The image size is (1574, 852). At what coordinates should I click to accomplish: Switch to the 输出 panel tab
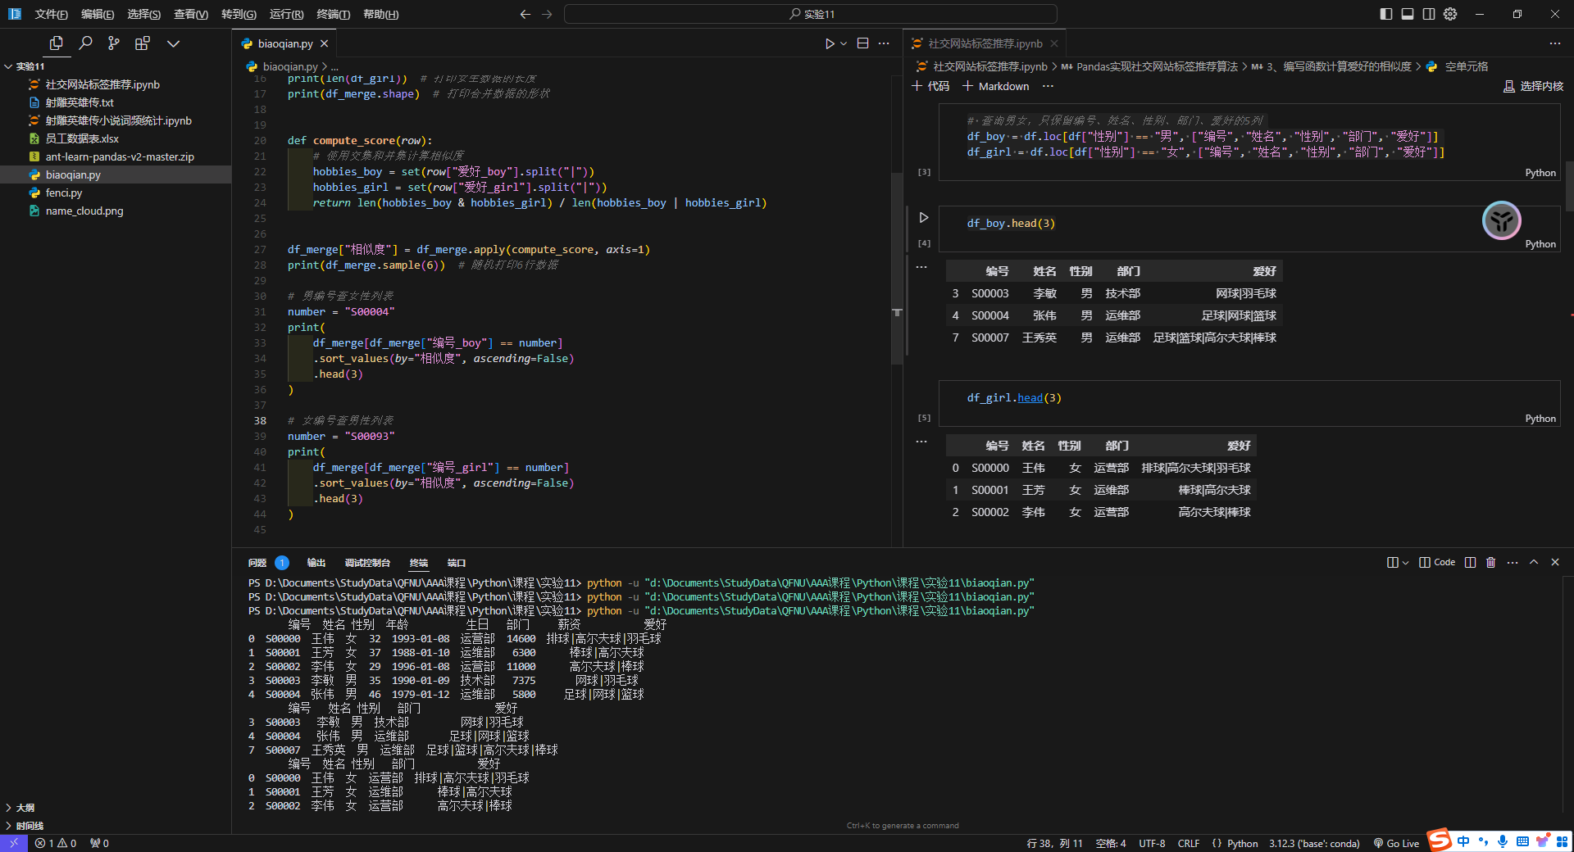coord(316,563)
